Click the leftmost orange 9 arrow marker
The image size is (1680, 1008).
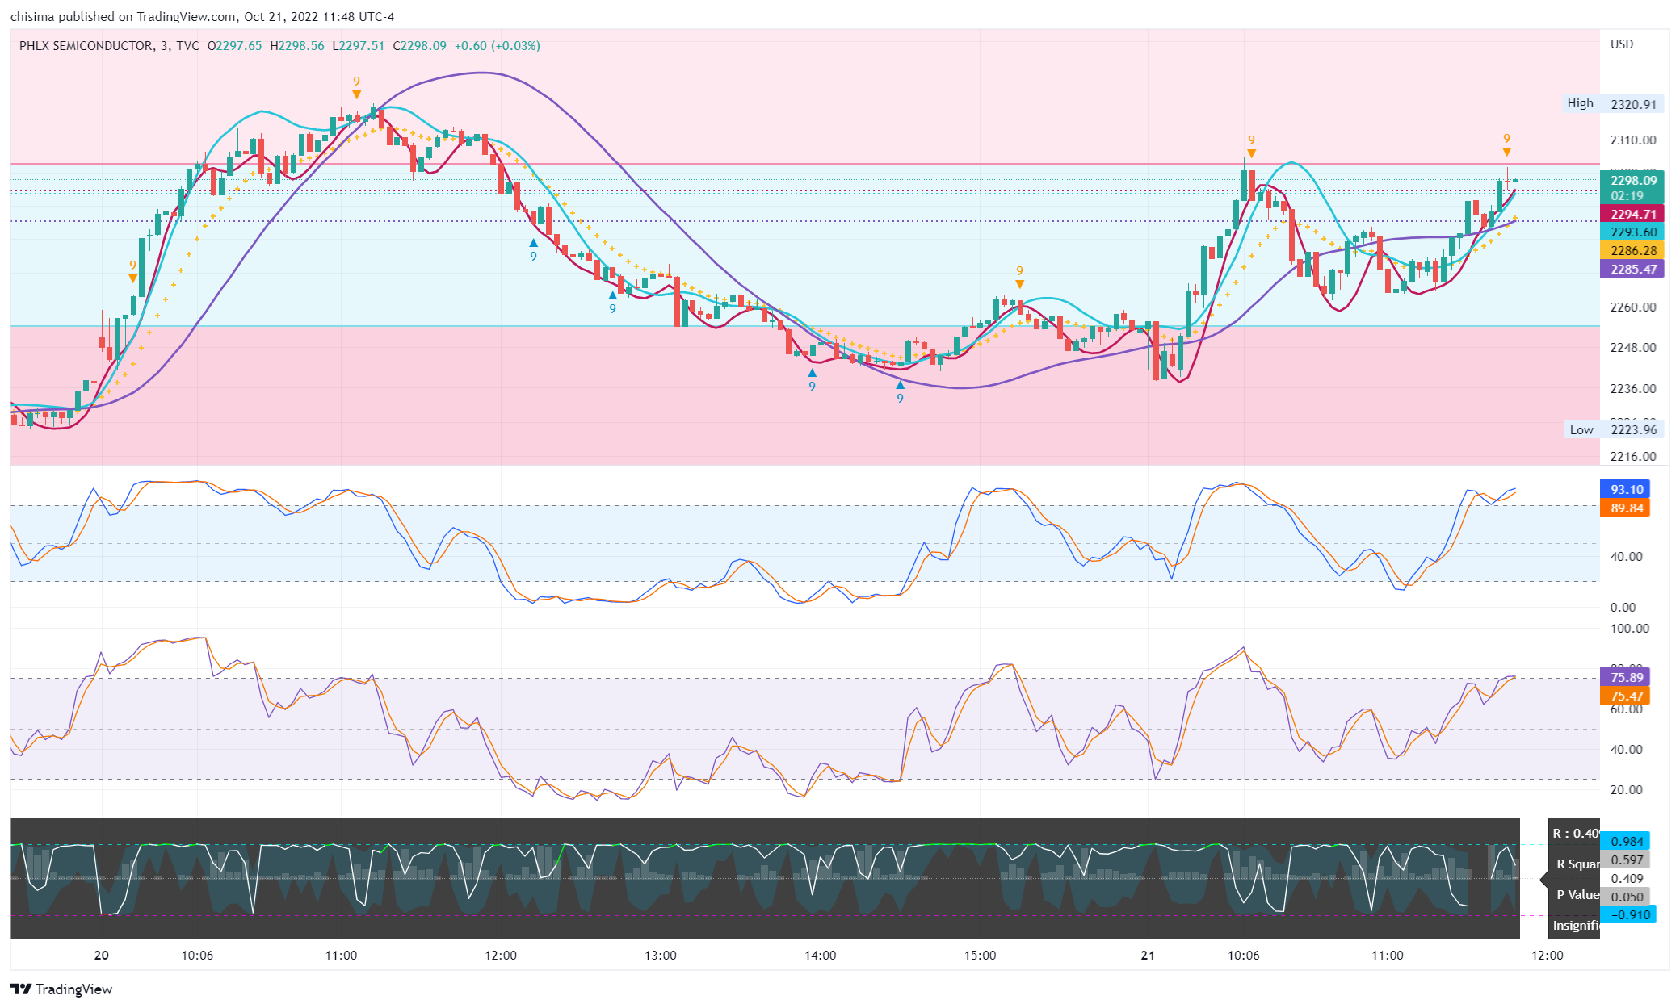[133, 272]
